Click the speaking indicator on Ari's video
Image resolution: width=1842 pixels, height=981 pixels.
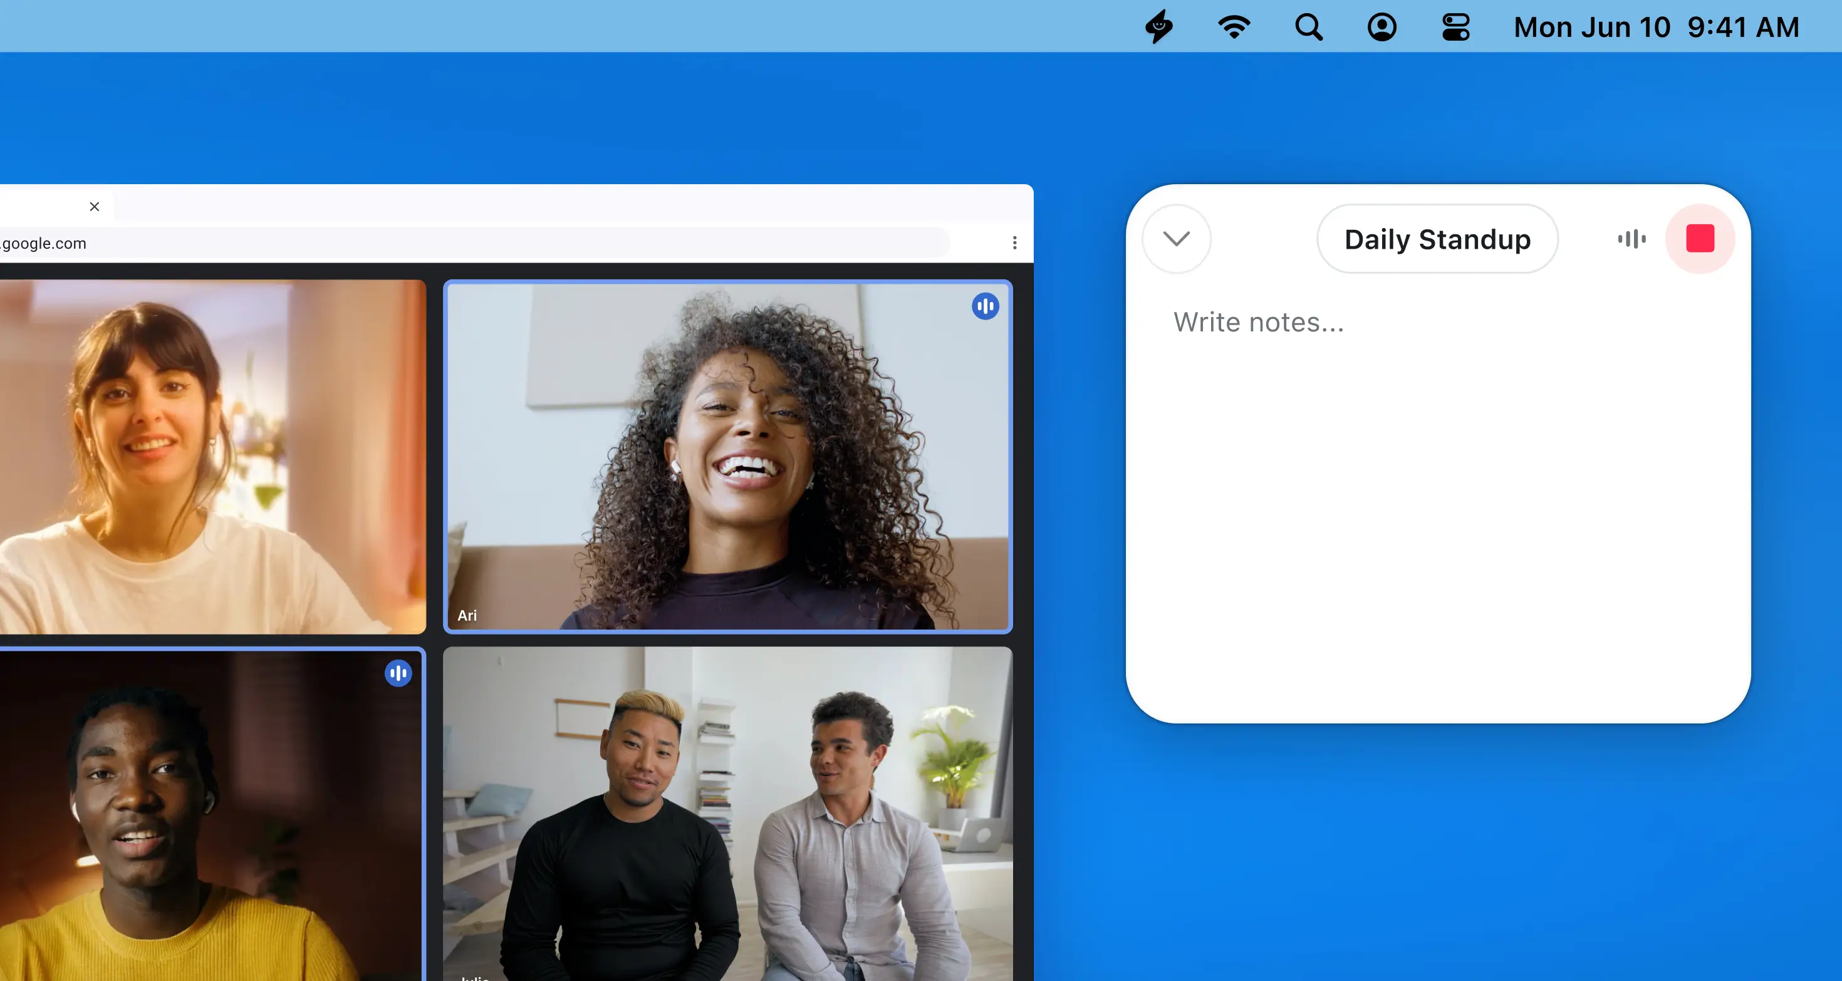coord(985,307)
